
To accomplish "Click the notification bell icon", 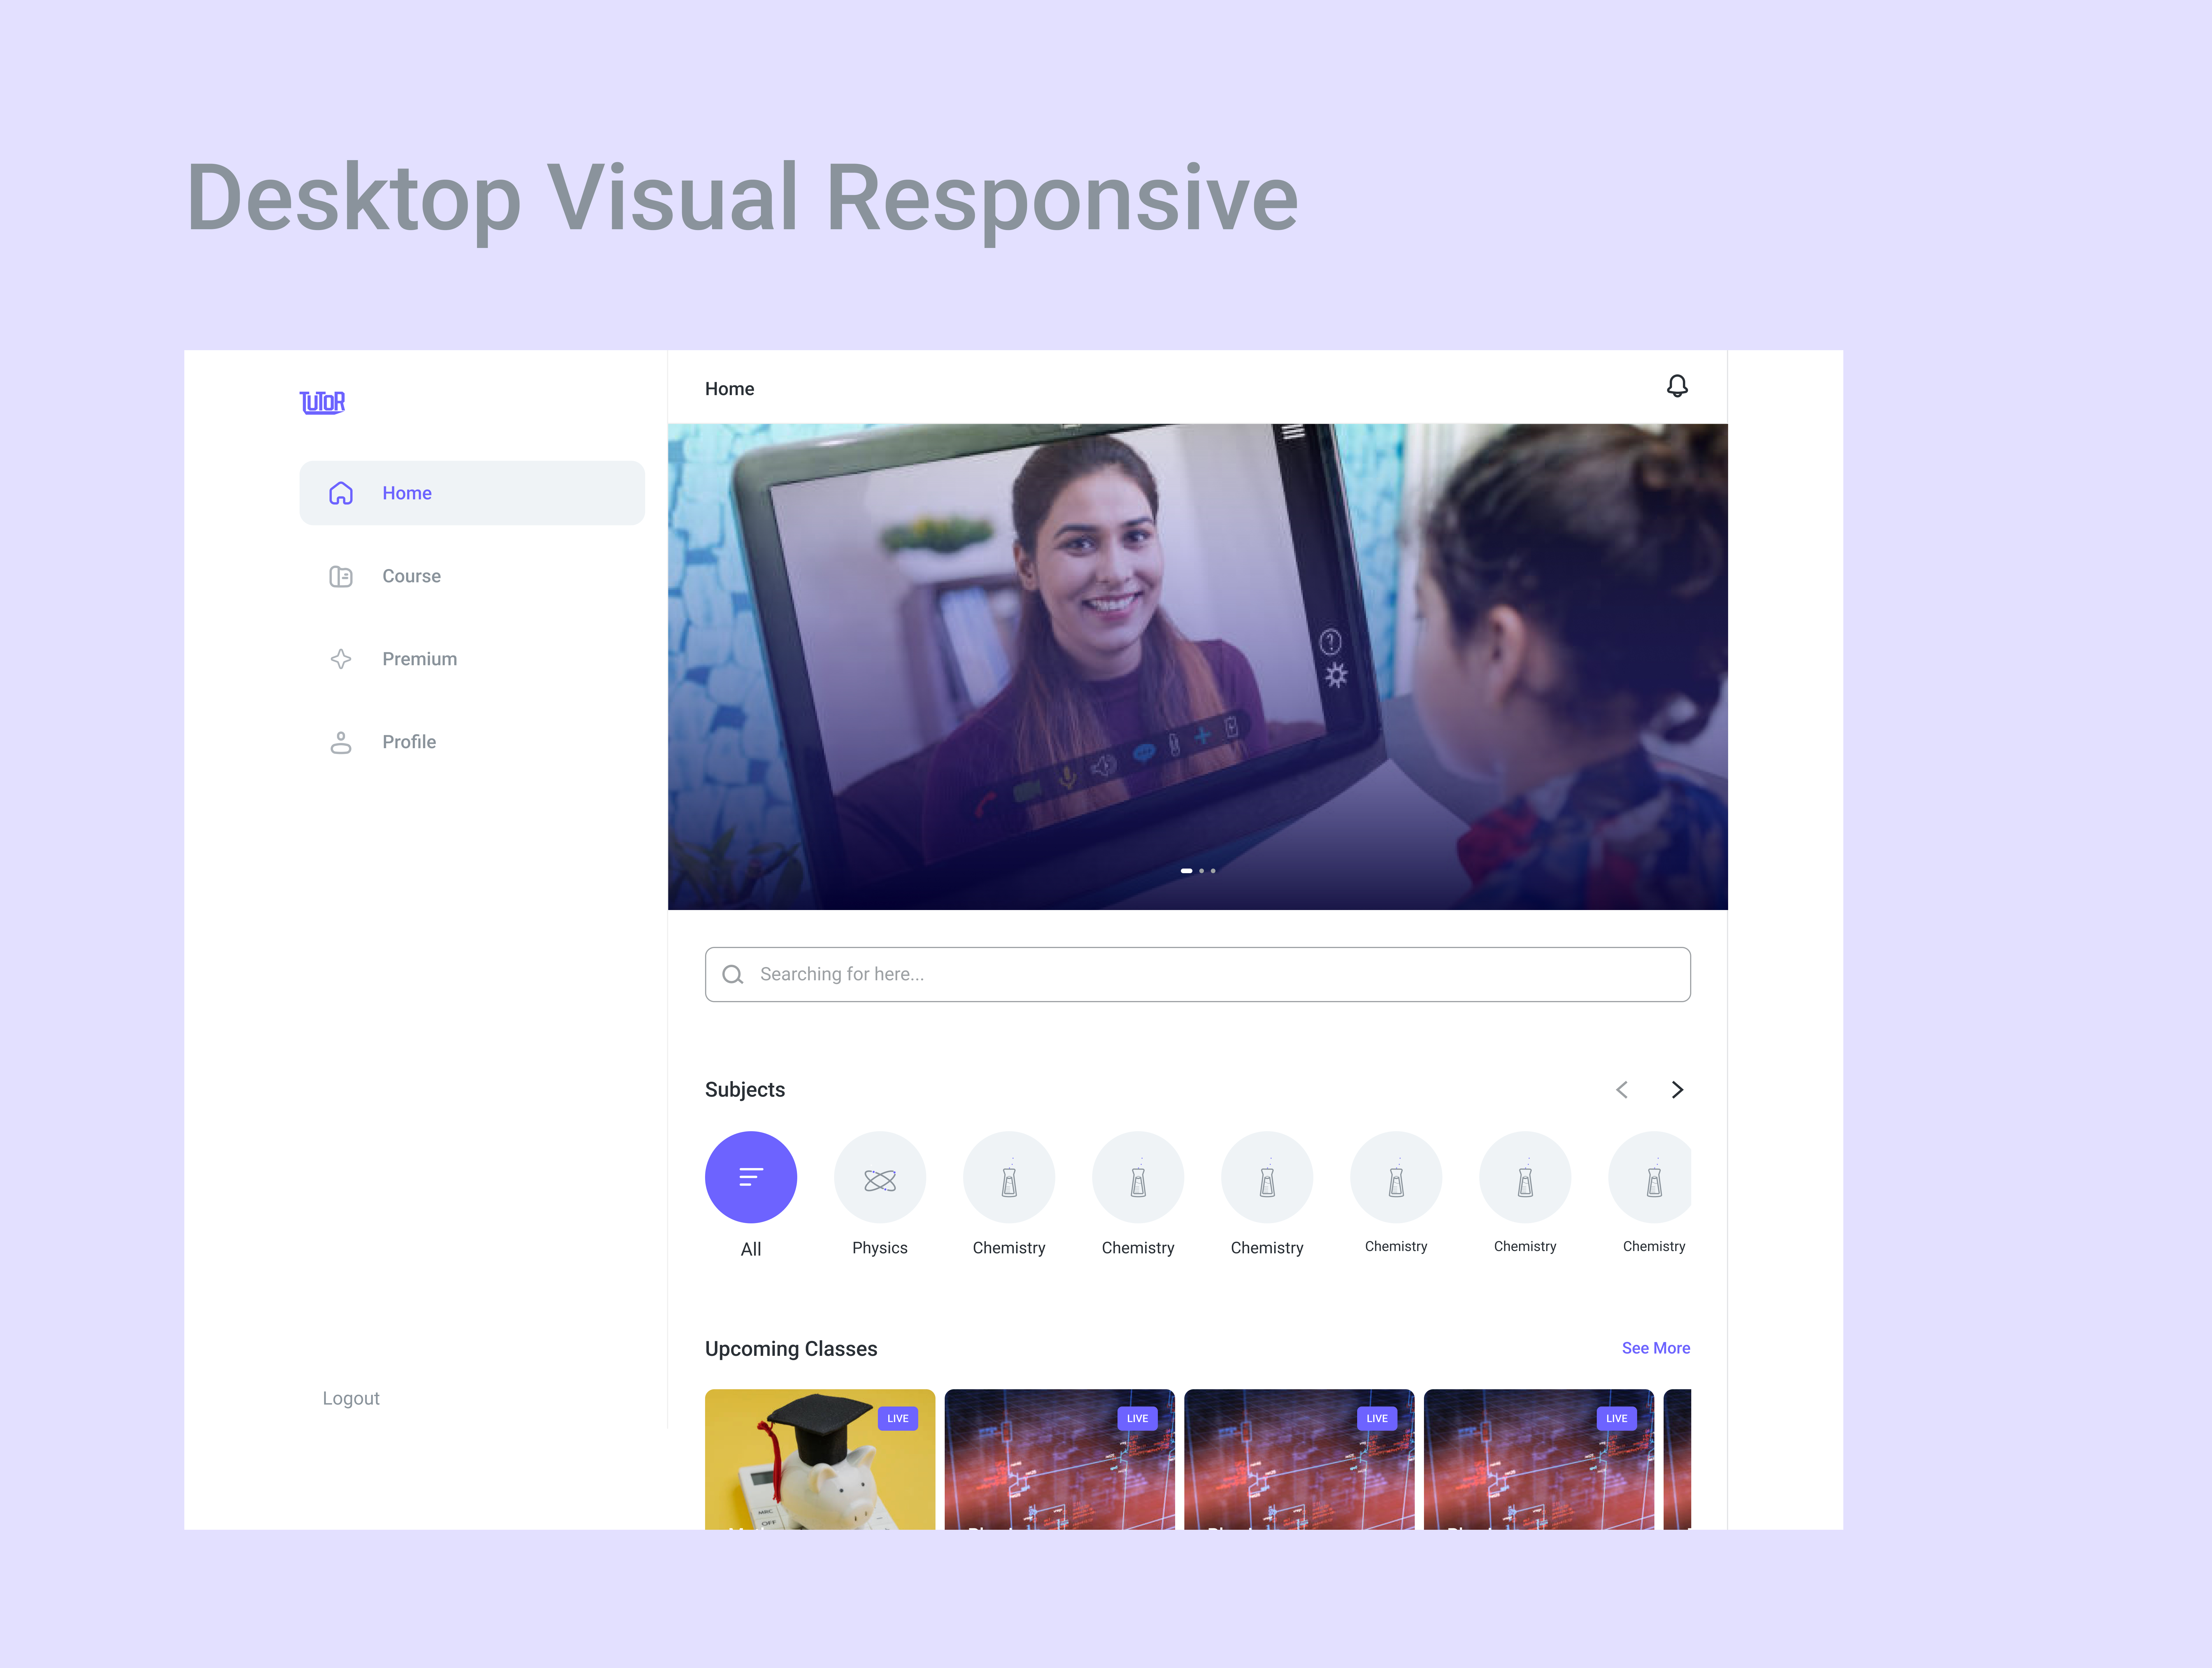I will [x=1677, y=386].
